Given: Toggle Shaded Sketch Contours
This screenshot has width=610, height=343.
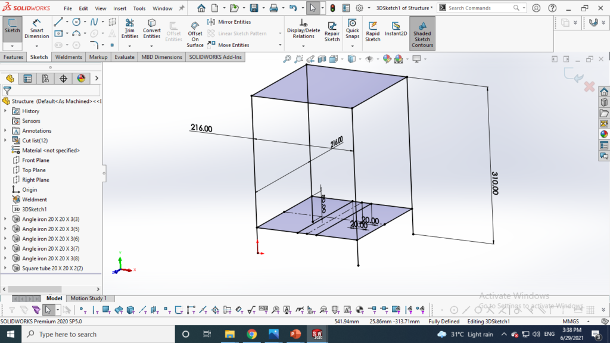Looking at the screenshot, I should [x=422, y=34].
